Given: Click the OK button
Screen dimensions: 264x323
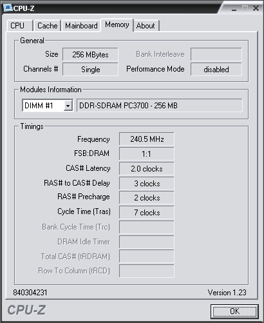Looking at the screenshot, I should tap(234, 311).
